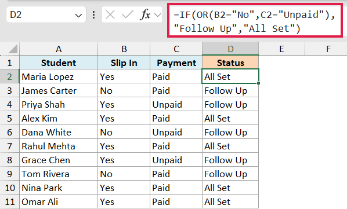Select the Omar Ali cell
This screenshot has height=209, width=347.
point(59,201)
